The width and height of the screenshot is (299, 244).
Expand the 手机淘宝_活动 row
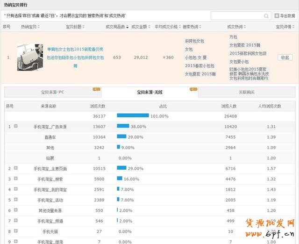15,200
